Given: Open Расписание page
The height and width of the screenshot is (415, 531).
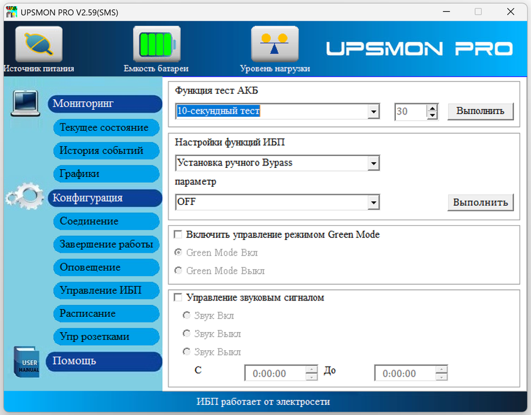Looking at the screenshot, I should click(106, 313).
